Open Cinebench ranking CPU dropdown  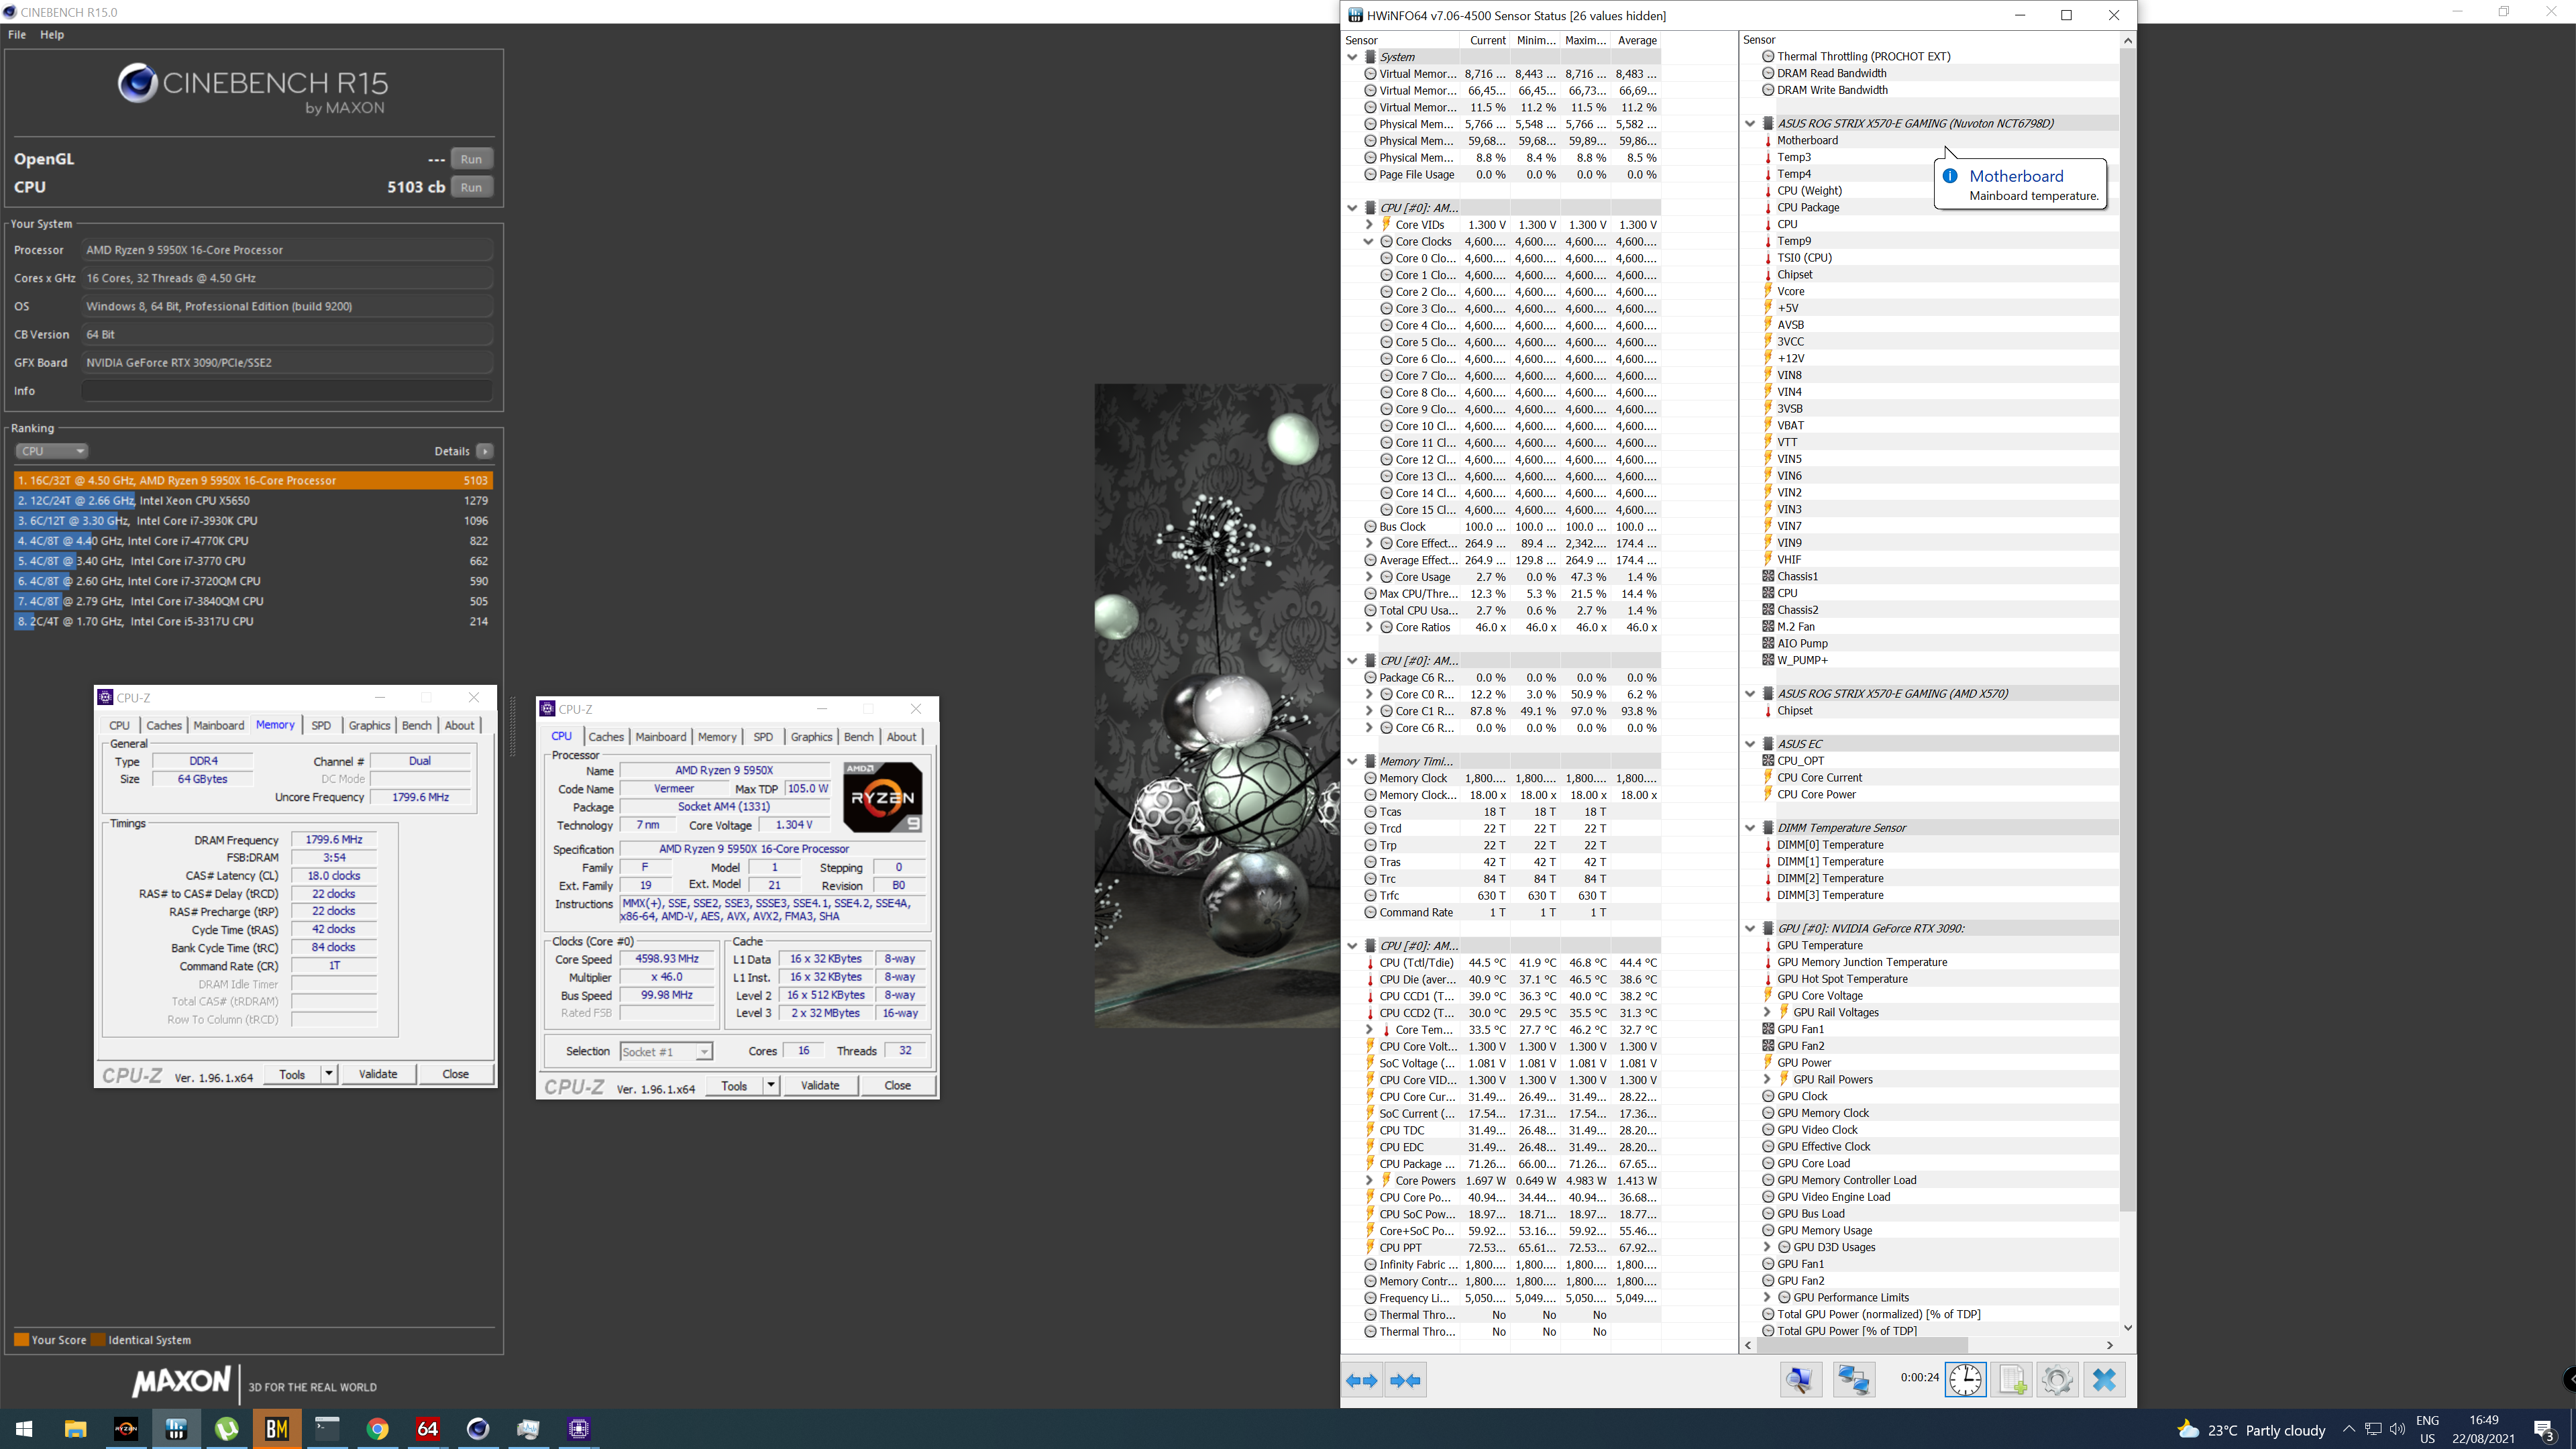pos(51,451)
